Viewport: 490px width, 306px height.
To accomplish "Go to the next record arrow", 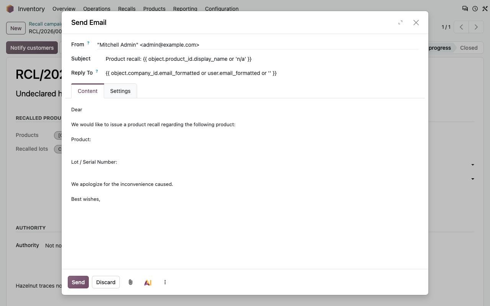I will 476,27.
